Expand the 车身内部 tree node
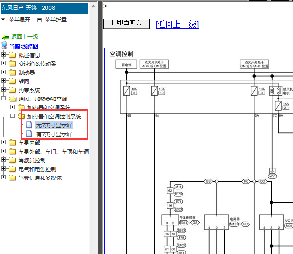293x254 pixels. click(3, 142)
